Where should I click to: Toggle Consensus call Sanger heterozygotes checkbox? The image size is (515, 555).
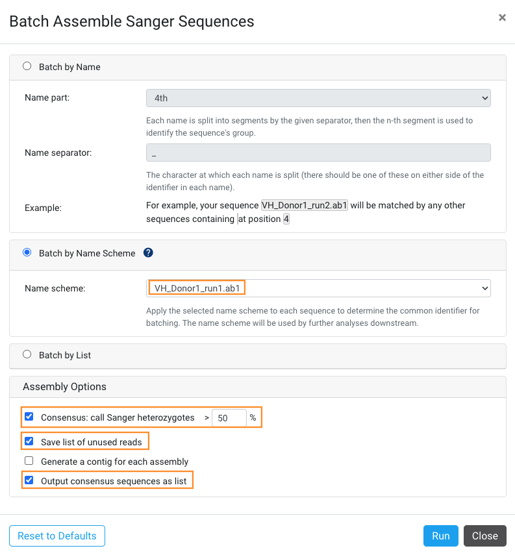pyautogui.click(x=29, y=417)
